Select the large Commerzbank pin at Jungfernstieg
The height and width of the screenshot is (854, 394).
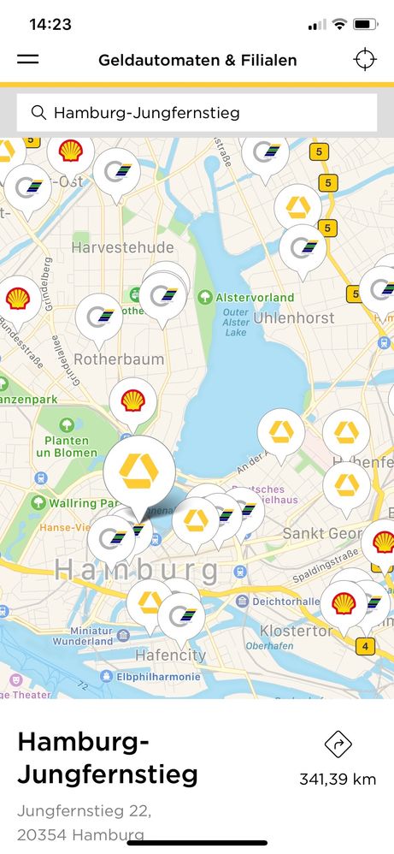(139, 471)
